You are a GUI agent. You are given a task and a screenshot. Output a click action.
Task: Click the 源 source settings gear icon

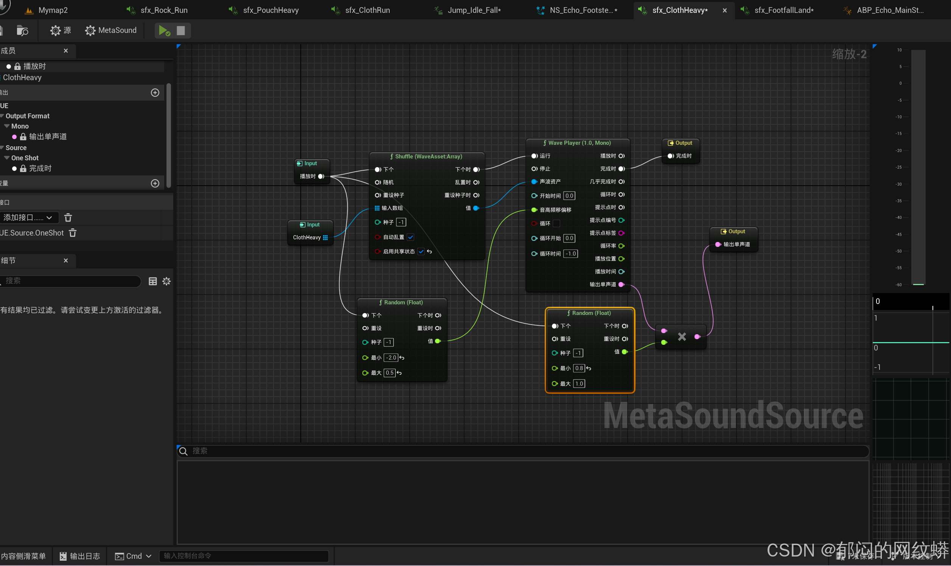[x=56, y=31]
